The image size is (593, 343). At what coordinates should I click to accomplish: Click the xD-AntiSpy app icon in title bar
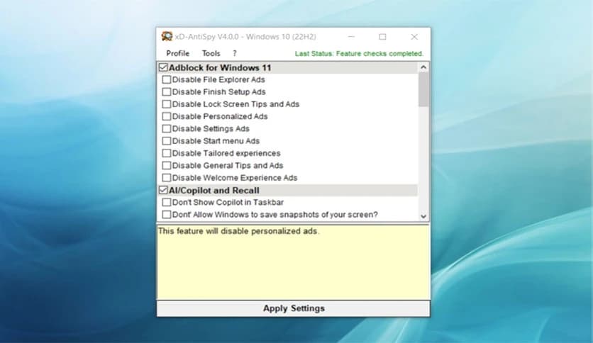click(167, 36)
